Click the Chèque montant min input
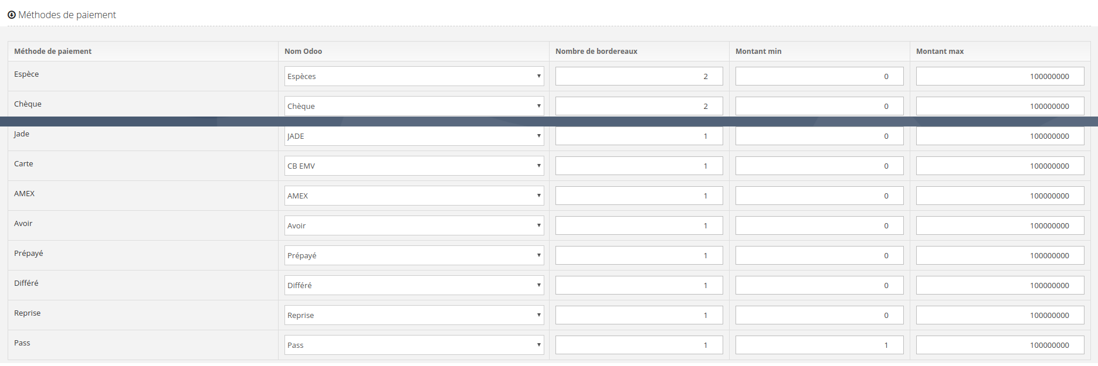Viewport: 1098px width, 366px height. coord(819,106)
